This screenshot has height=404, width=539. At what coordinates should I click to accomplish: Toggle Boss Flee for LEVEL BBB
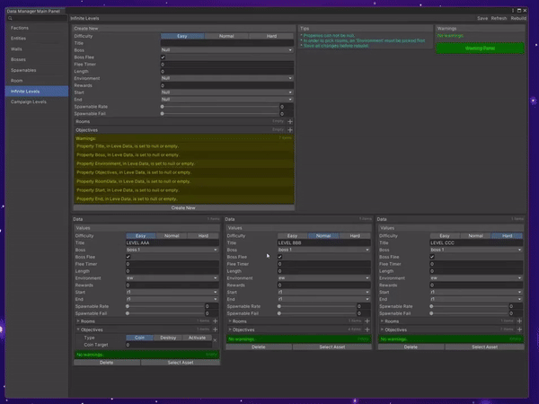coord(279,257)
